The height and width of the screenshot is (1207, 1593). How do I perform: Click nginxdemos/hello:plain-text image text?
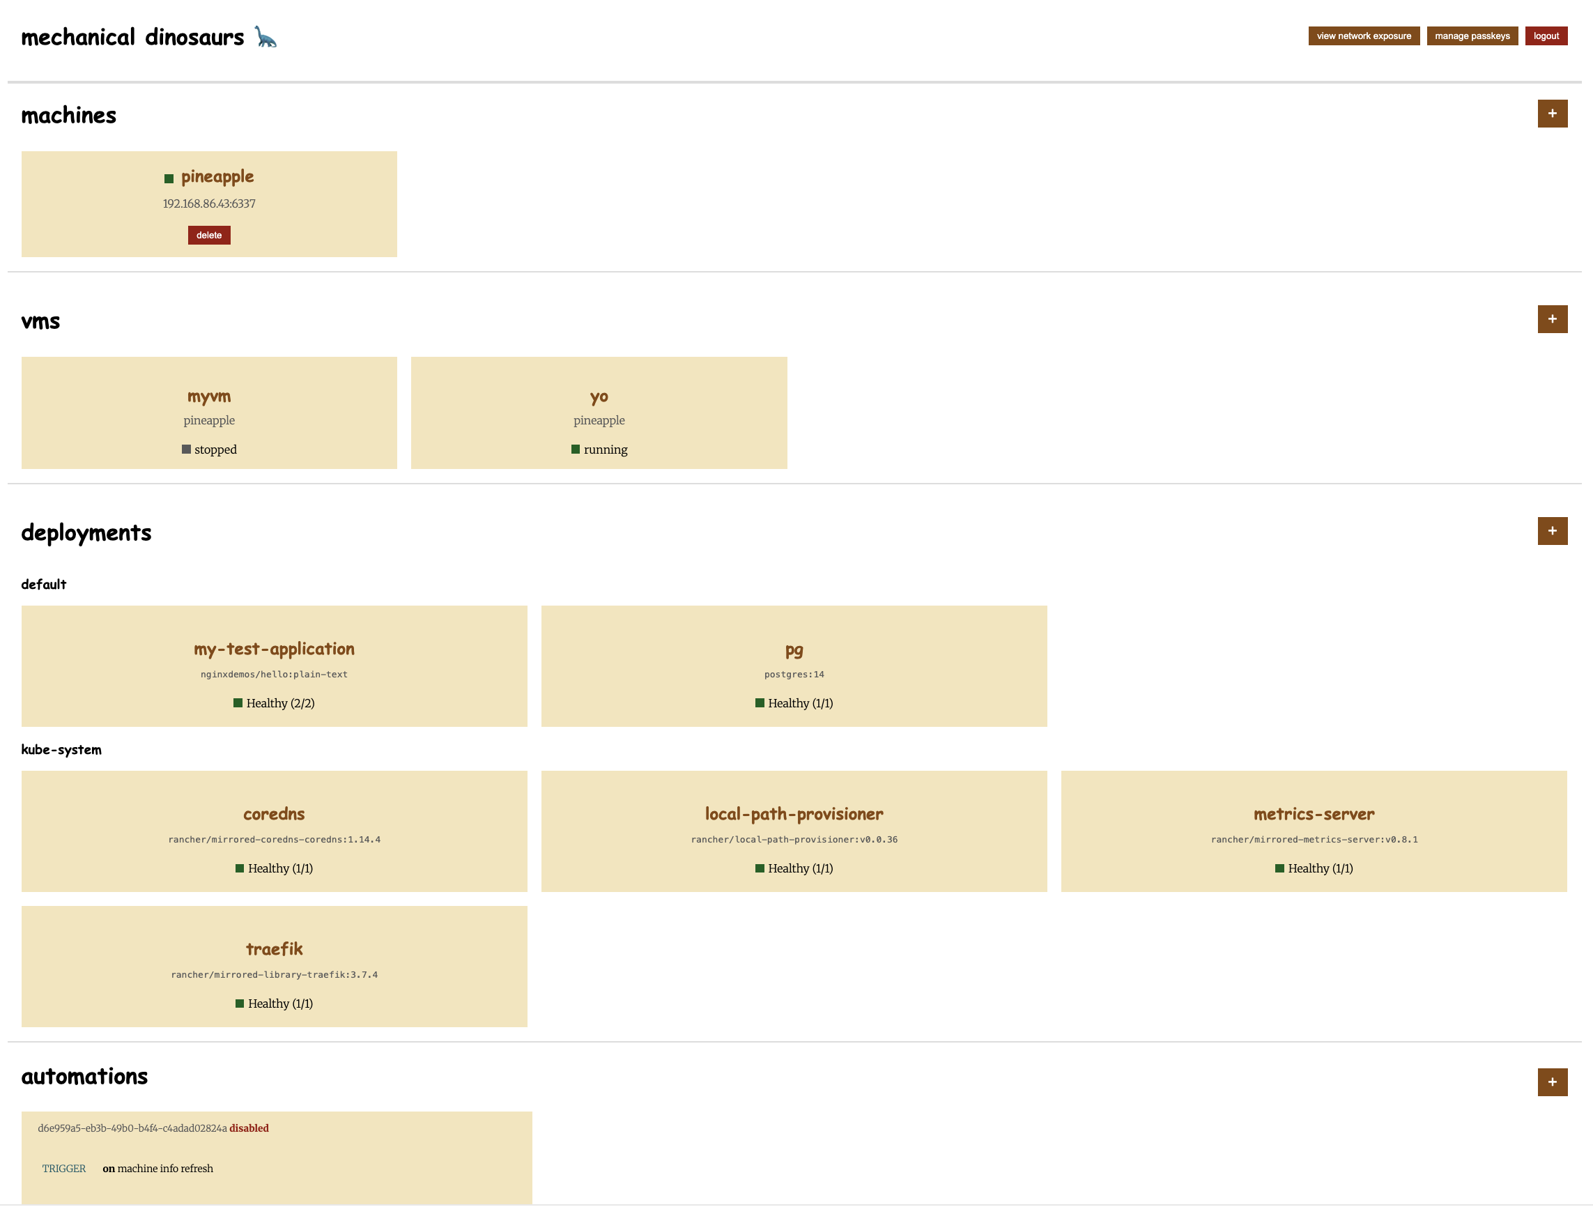point(275,675)
